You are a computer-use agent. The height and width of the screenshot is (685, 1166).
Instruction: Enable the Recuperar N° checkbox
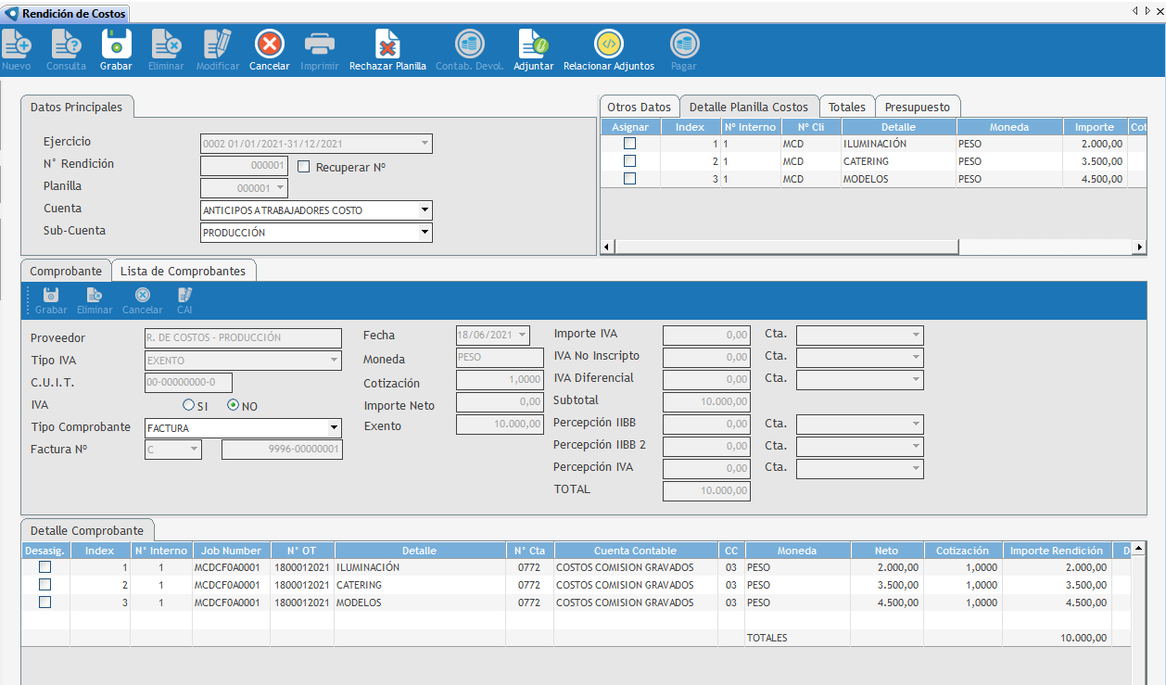(x=304, y=167)
